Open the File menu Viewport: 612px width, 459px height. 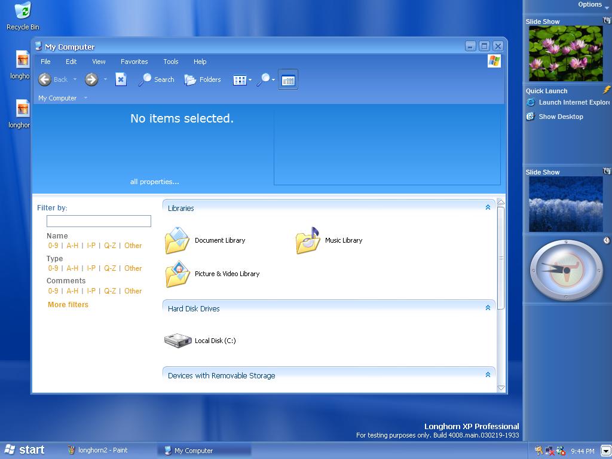[x=45, y=62]
